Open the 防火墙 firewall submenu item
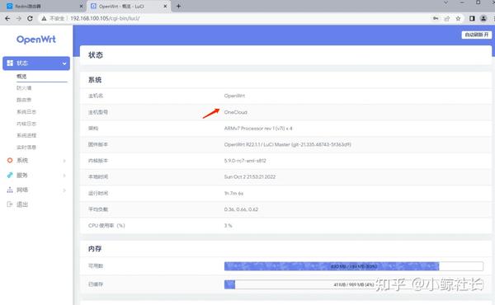Screen dimensions: 495x305 pos(24,88)
